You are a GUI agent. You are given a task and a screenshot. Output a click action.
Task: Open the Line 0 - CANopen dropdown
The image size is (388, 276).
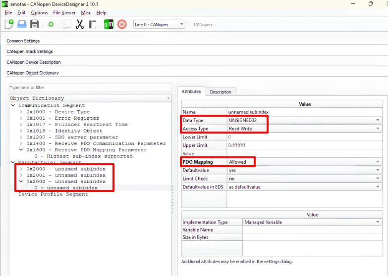pyautogui.click(x=160, y=24)
